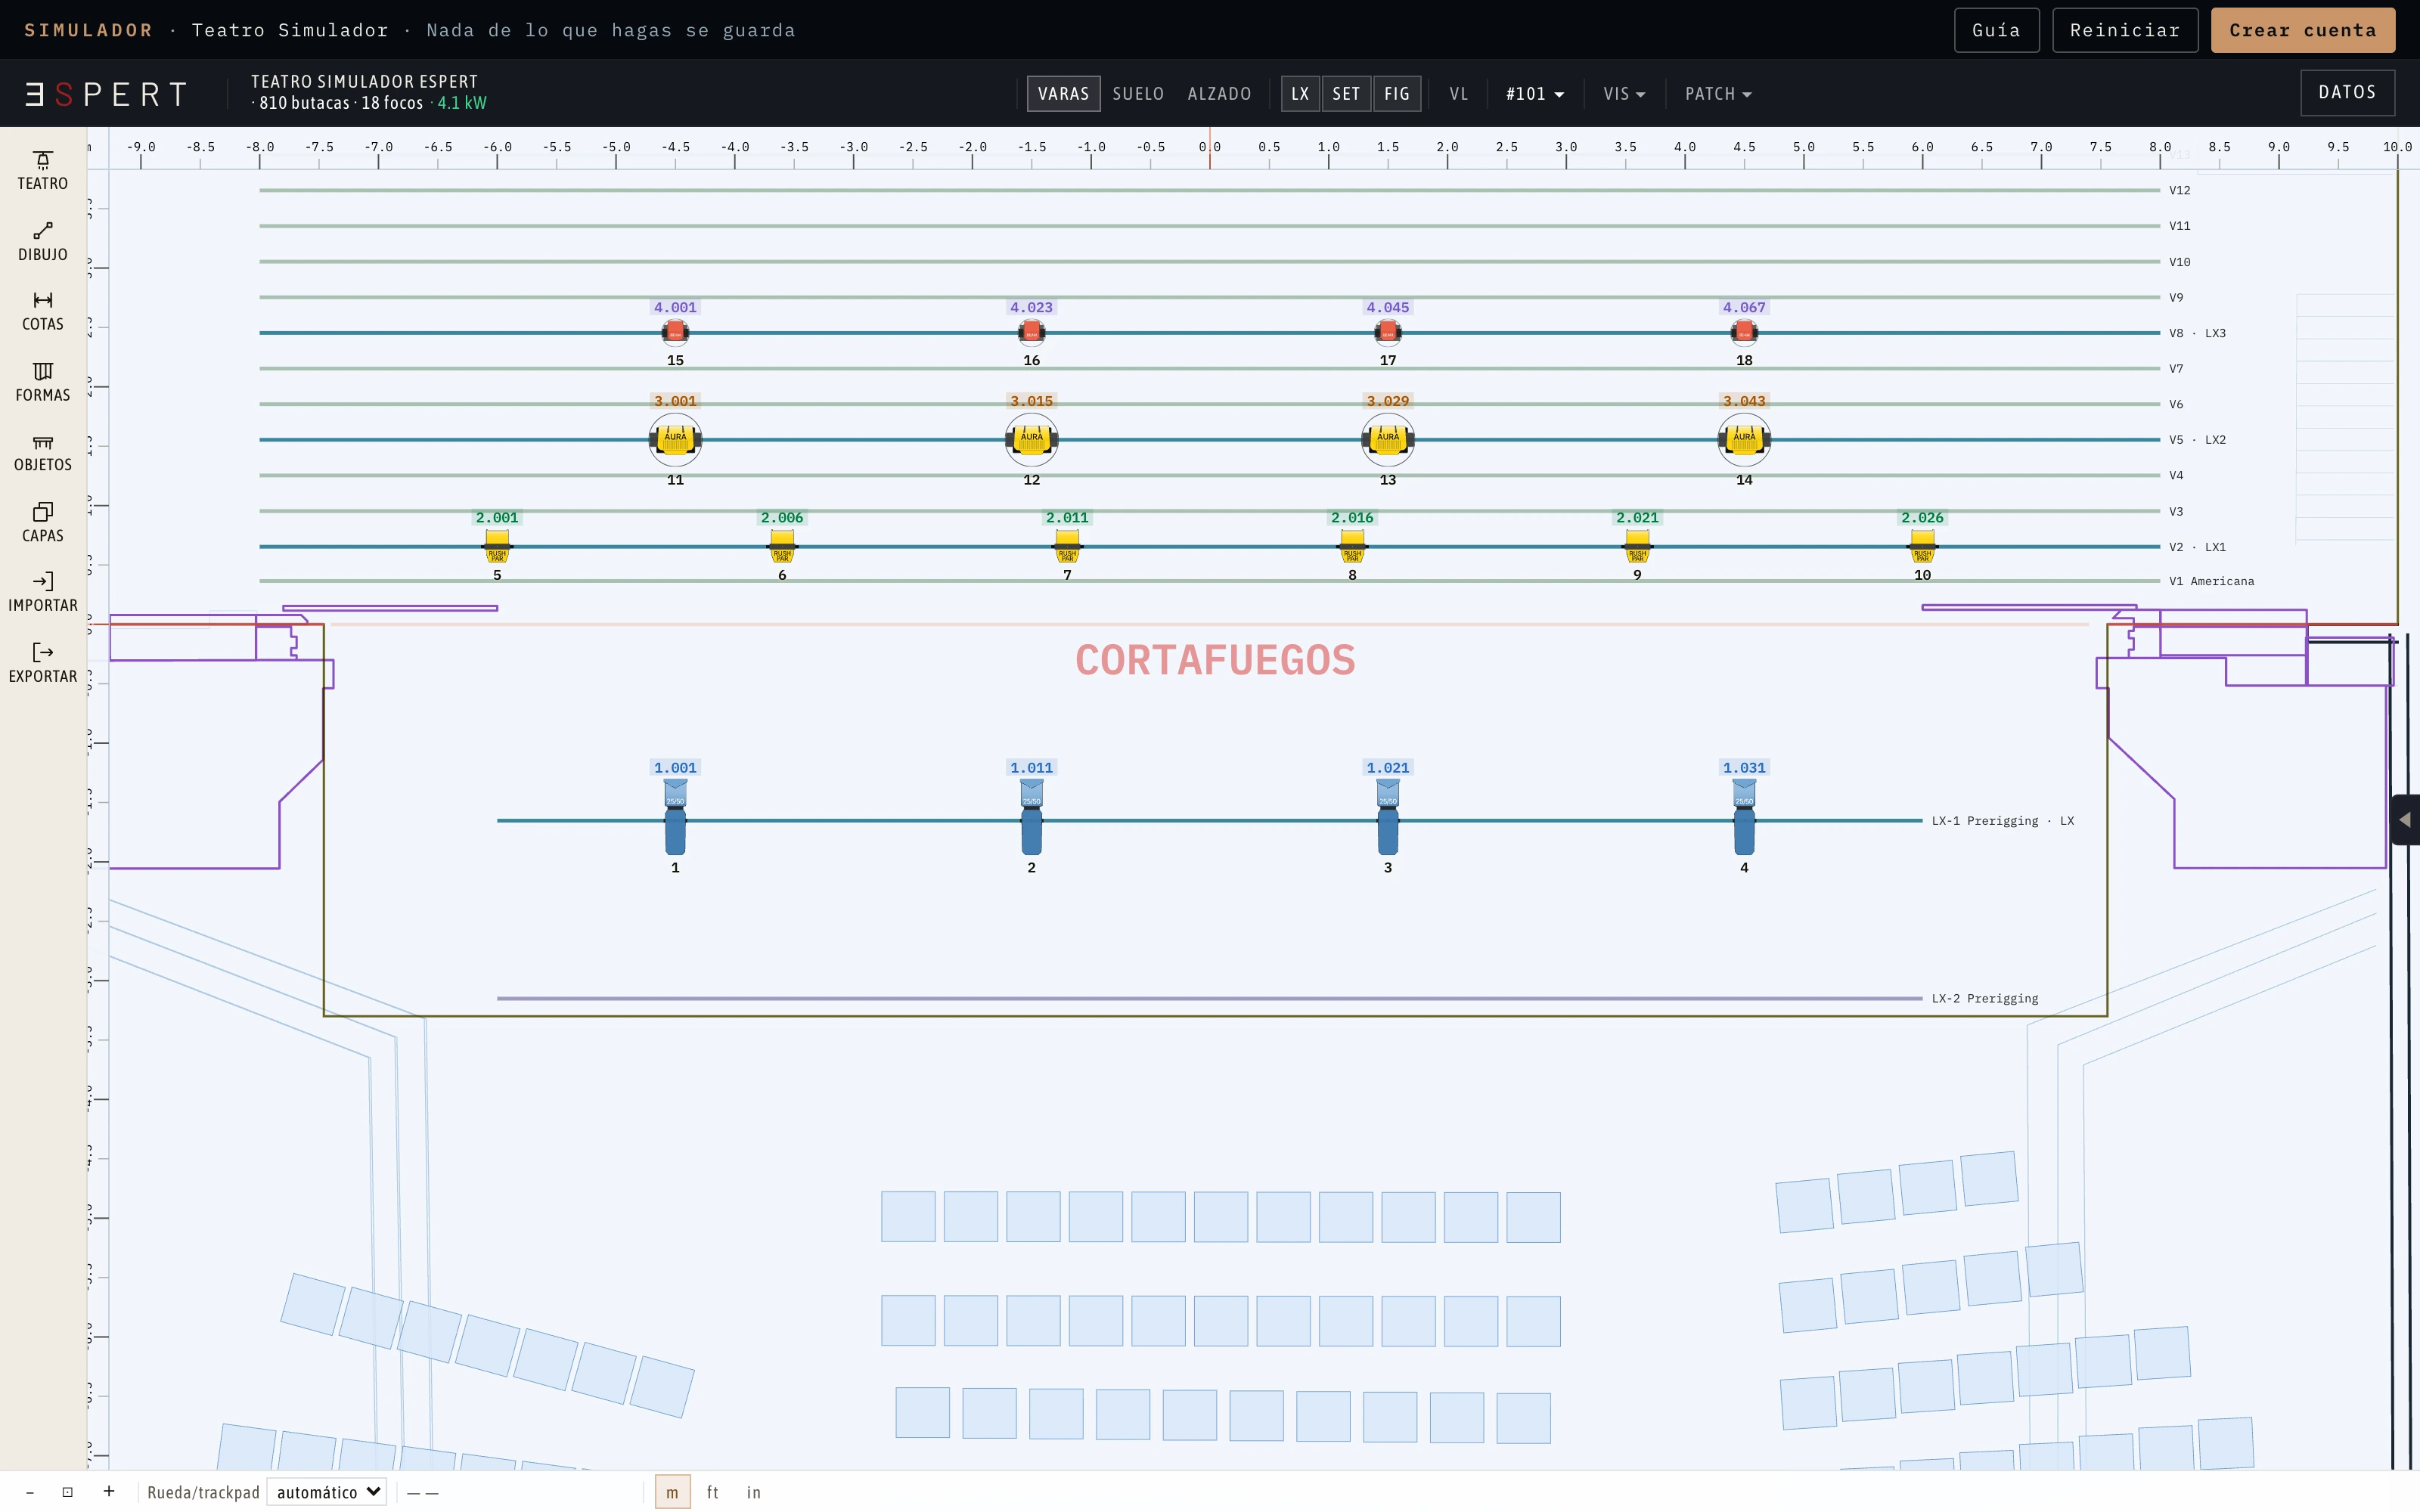Fit view with the center icon

[x=68, y=1492]
